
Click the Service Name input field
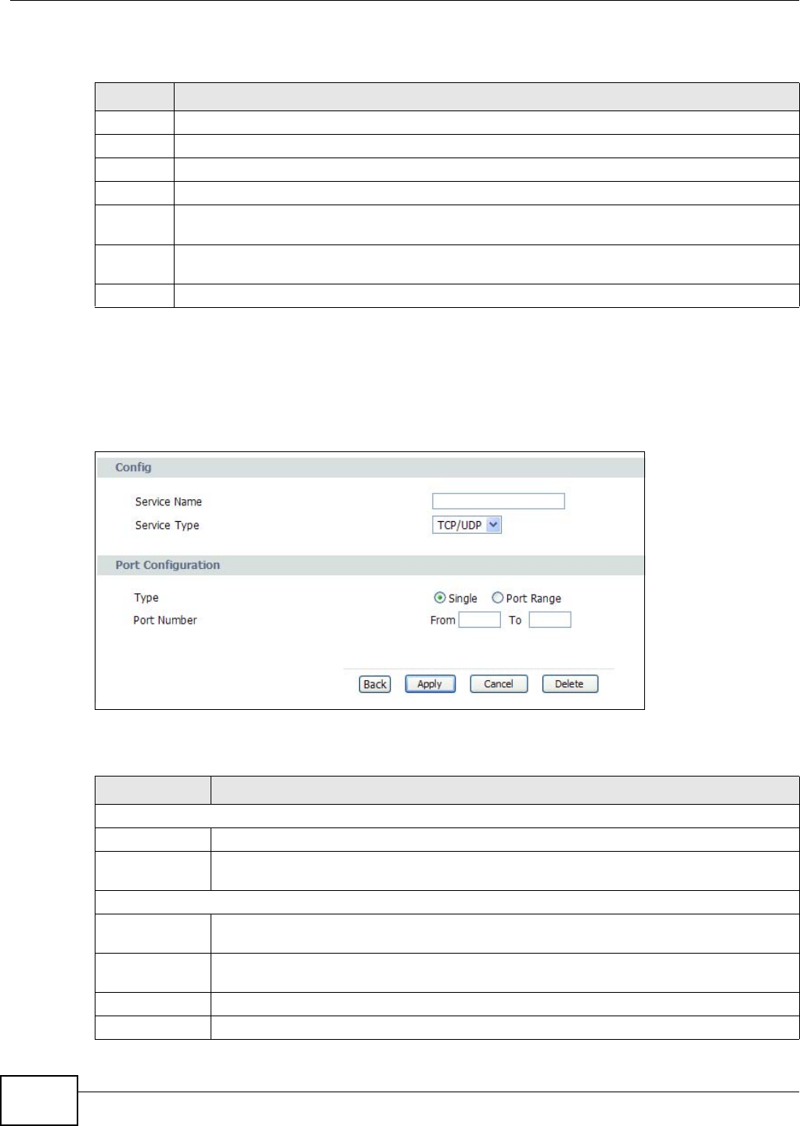click(x=498, y=501)
